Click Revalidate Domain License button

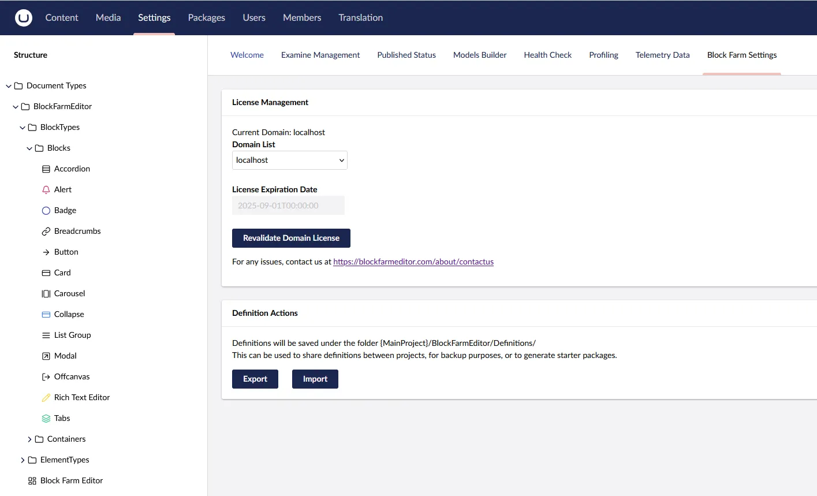pos(291,238)
